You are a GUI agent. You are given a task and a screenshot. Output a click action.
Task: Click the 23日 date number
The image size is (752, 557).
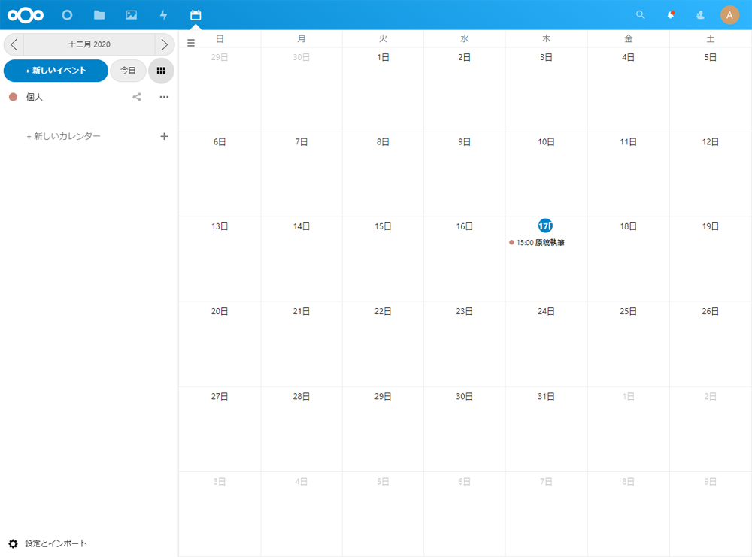pos(464,312)
